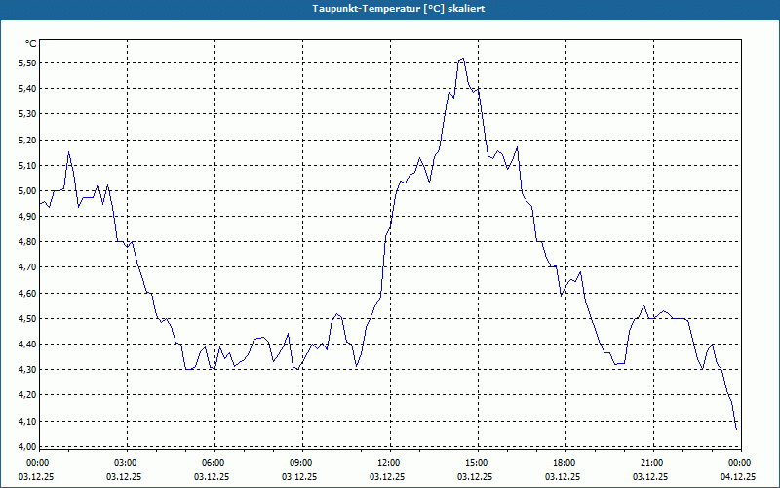This screenshot has height=488, width=780.
Task: Select the 5,20 y-axis tick label
Action: click(x=27, y=141)
